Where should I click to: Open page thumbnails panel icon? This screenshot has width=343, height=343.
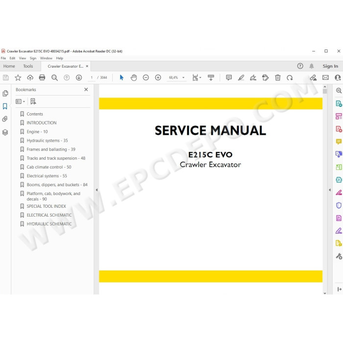pos(5,94)
